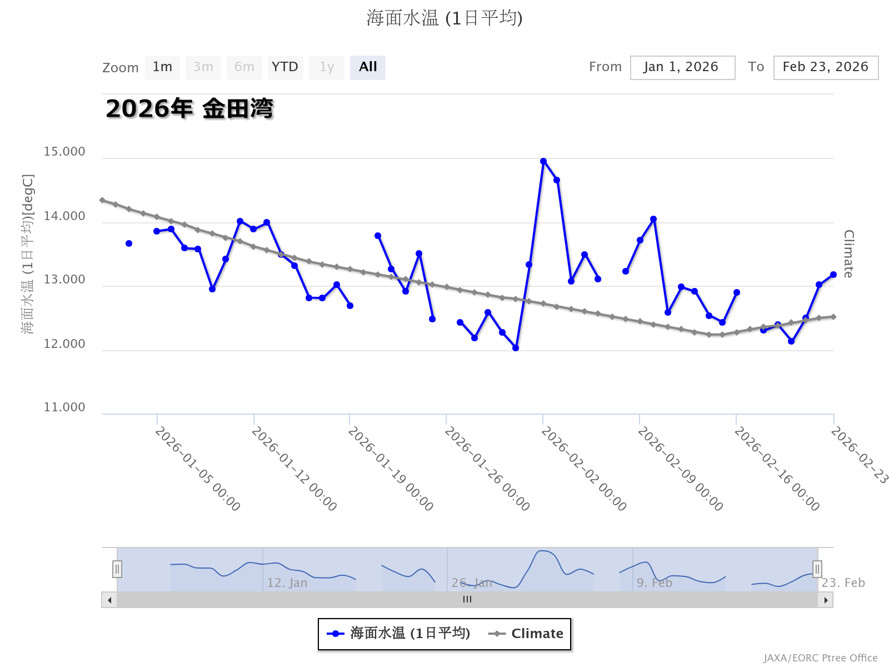Click the disabled 6m zoom button
The width and height of the screenshot is (889, 667).
point(244,67)
